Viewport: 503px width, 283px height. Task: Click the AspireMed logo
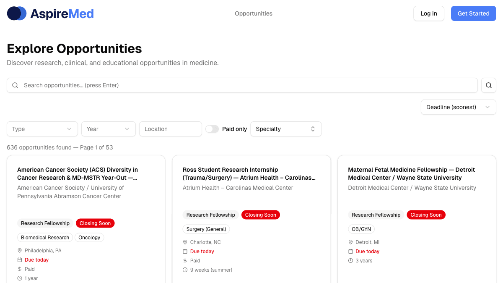[50, 13]
